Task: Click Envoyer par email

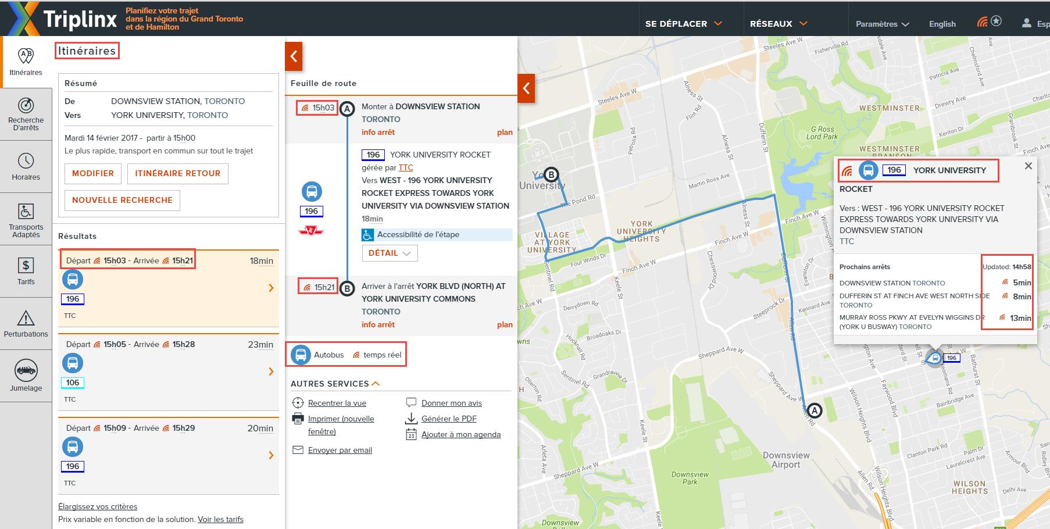Action: 340,450
